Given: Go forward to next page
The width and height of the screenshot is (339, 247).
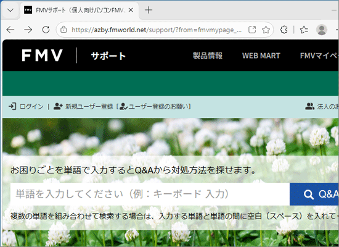Looking at the screenshot, I should (28, 30).
